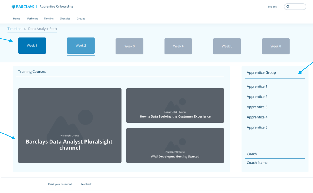Open the Groups menu item
The width and height of the screenshot is (313, 193).
(x=81, y=19)
